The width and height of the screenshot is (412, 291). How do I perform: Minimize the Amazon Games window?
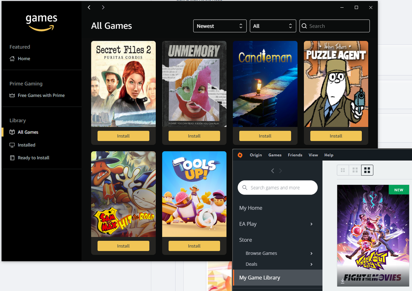tap(342, 7)
